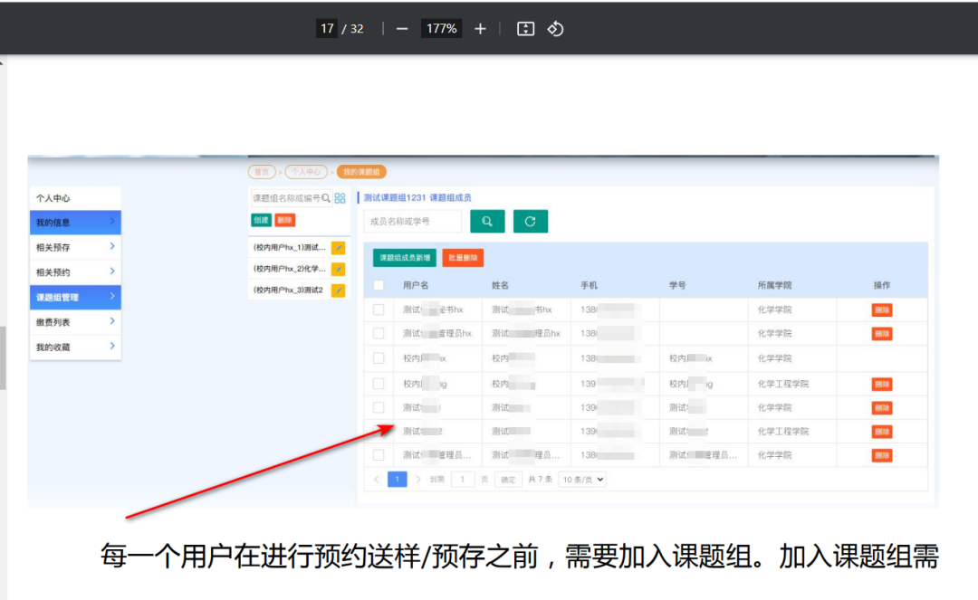Image resolution: width=978 pixels, height=600 pixels.
Task: Go to previous page with left arrow
Action: pyautogui.click(x=376, y=479)
